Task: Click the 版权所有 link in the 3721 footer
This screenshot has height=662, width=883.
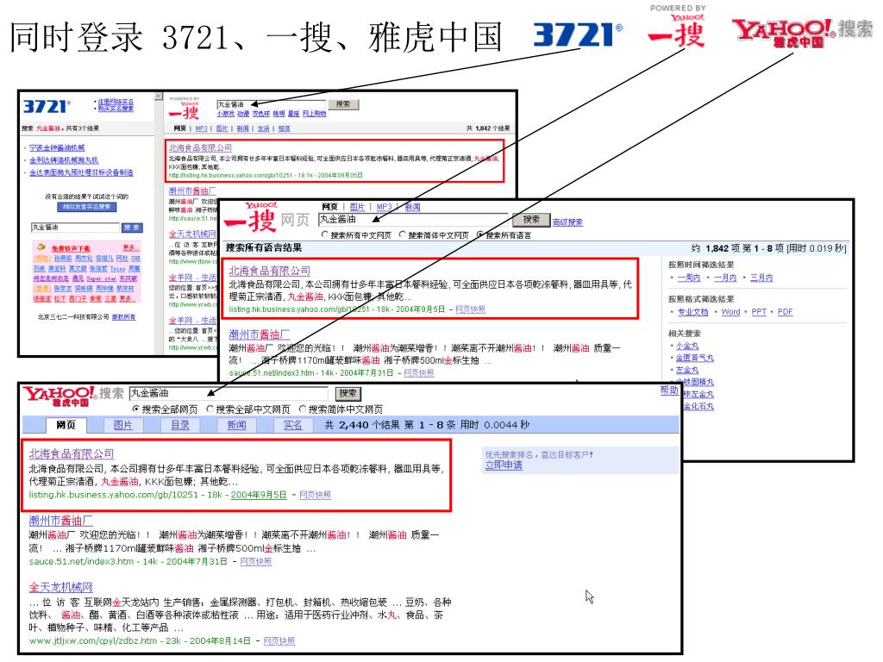Action: pos(123,317)
